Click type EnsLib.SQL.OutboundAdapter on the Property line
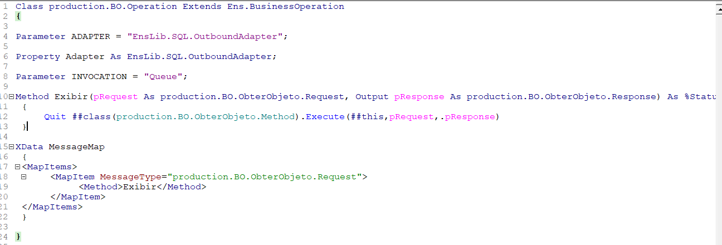 tap(199, 57)
